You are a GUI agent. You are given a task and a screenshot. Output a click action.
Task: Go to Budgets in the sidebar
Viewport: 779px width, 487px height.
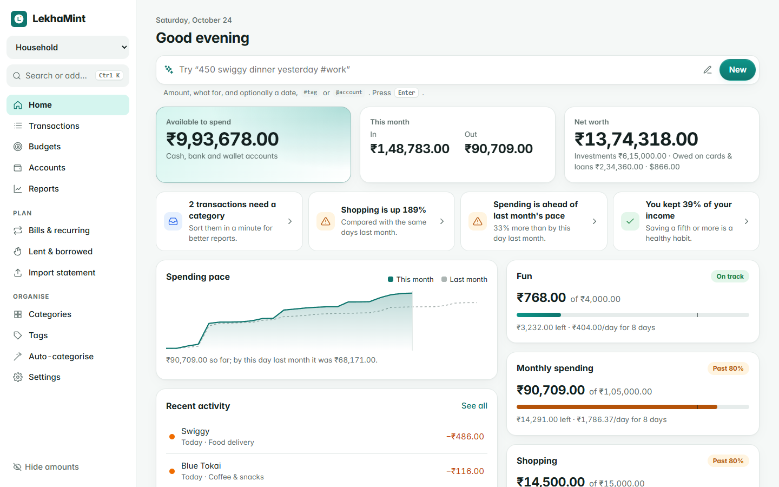click(68, 147)
